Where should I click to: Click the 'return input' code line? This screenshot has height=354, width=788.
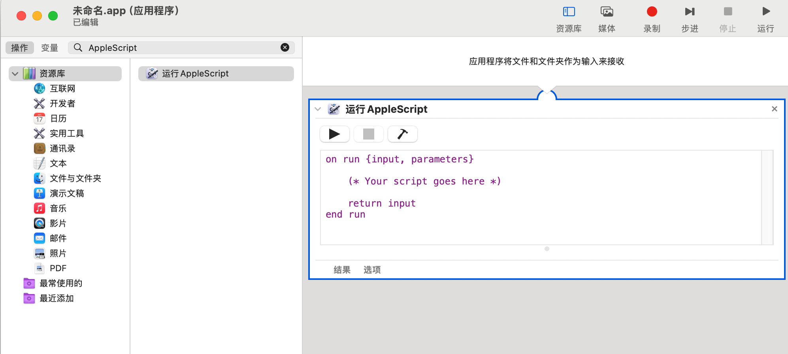coord(382,203)
